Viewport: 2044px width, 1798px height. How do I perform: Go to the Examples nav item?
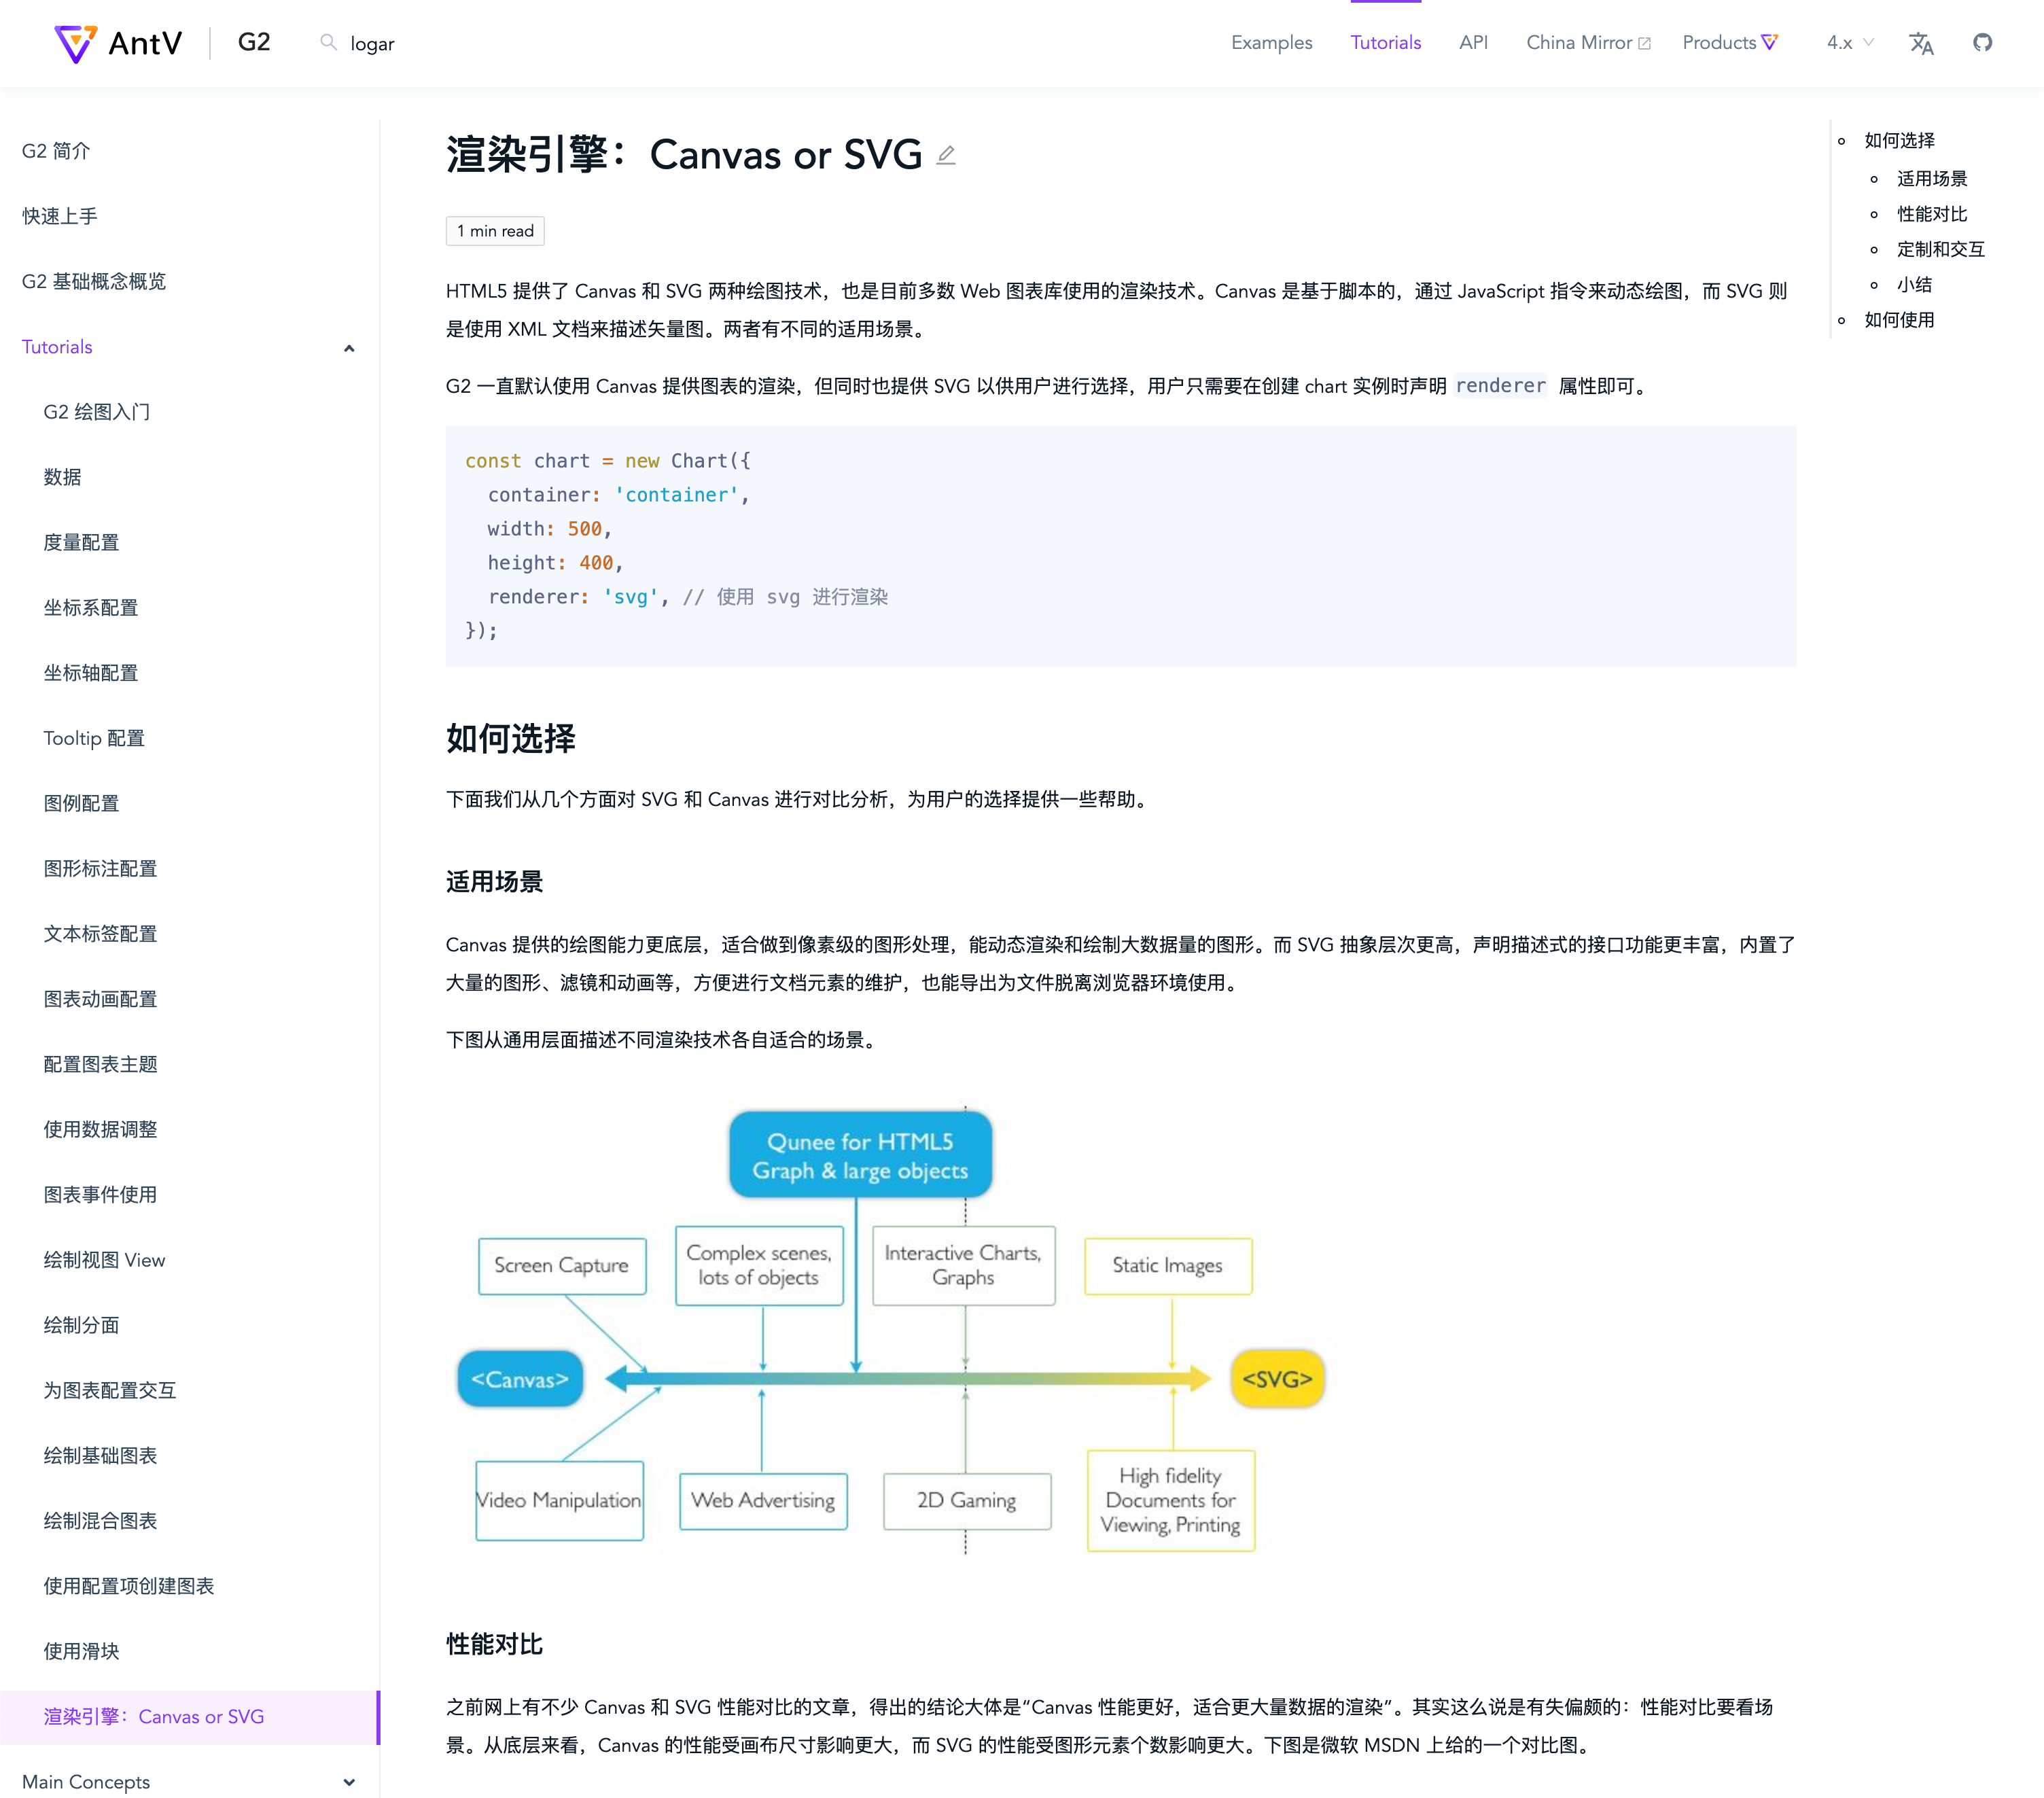click(x=1271, y=42)
